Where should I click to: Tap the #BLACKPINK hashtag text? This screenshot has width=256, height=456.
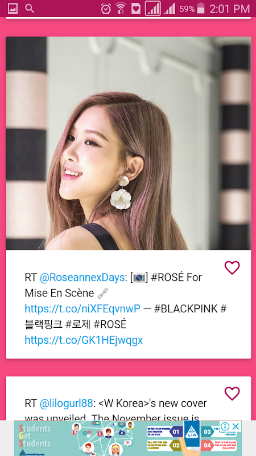coord(186,308)
